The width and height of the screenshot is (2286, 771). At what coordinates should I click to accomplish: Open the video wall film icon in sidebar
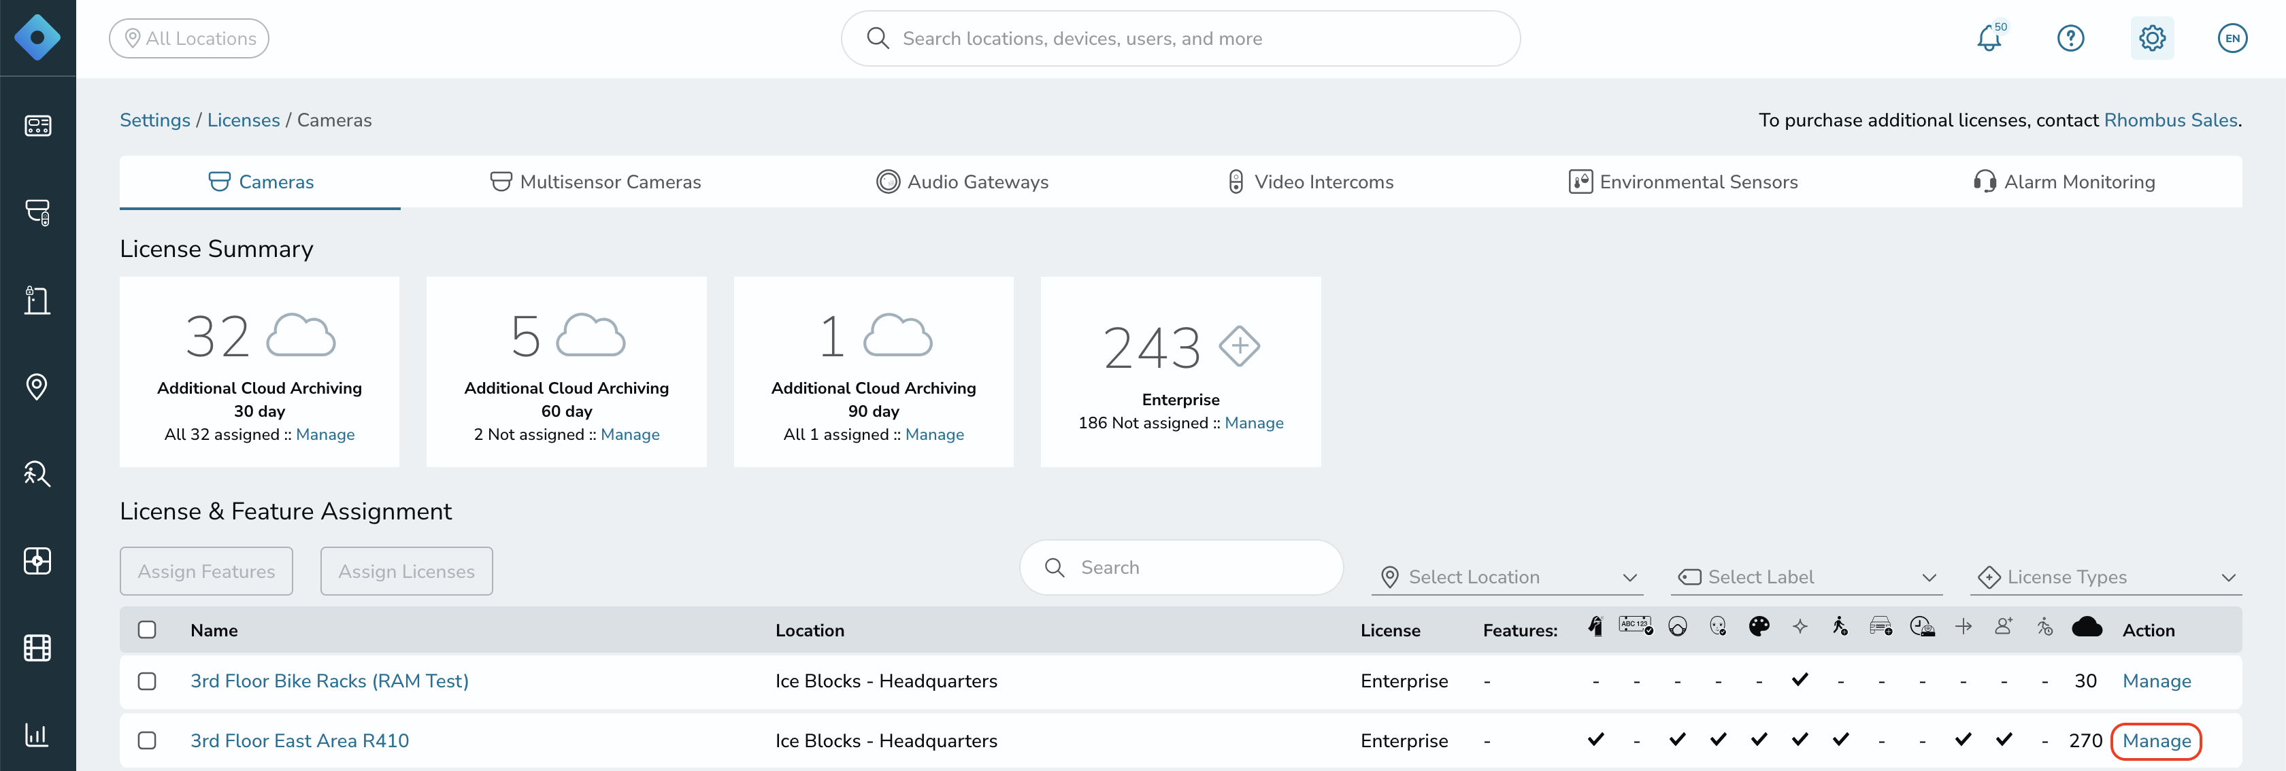(x=37, y=648)
